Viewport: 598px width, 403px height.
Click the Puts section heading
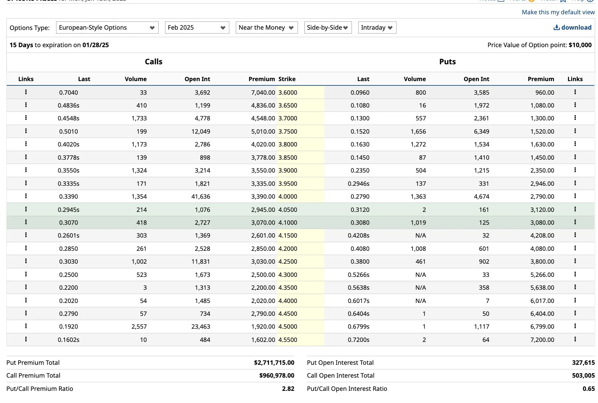(x=448, y=62)
